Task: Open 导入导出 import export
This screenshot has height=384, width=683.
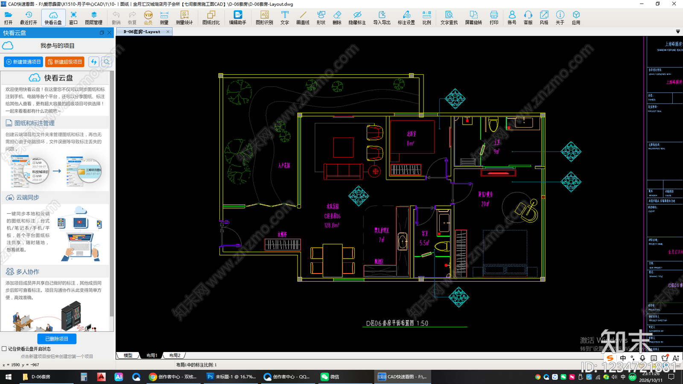Action: [382, 18]
